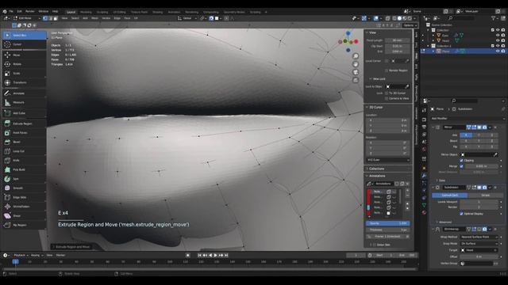The height and width of the screenshot is (285, 508).
Task: Select the Select Box tool
Action: [25, 35]
